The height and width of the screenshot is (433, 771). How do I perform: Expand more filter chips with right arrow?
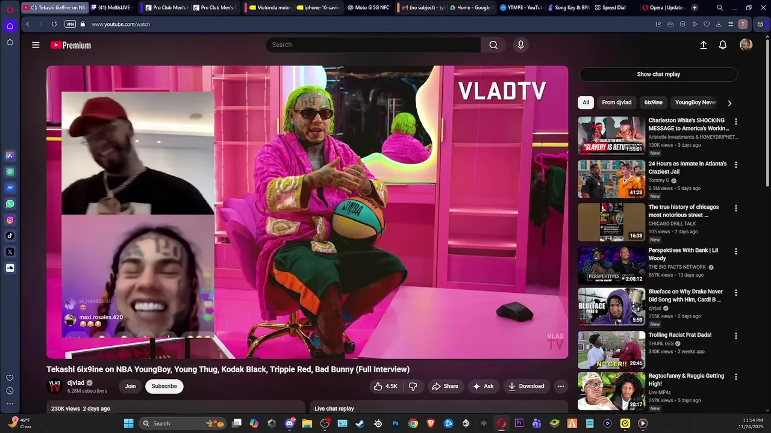[x=729, y=103]
